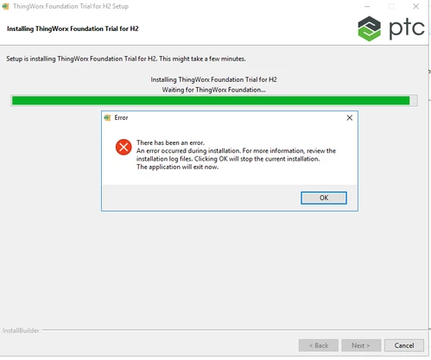
Task: Click 'An error occurred during installation' message line
Action: tap(236, 151)
